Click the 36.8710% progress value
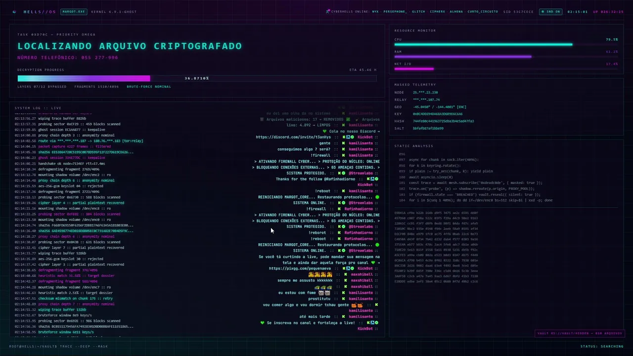 [x=197, y=78]
